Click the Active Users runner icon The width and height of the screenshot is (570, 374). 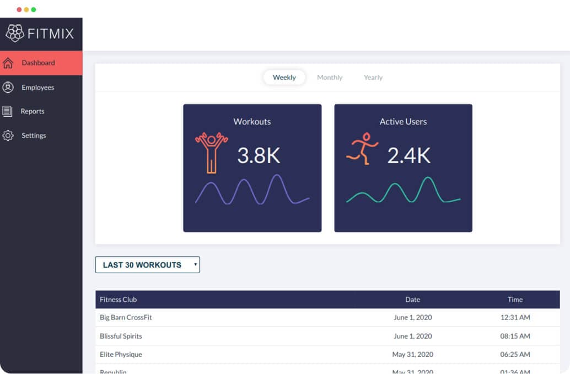(362, 148)
